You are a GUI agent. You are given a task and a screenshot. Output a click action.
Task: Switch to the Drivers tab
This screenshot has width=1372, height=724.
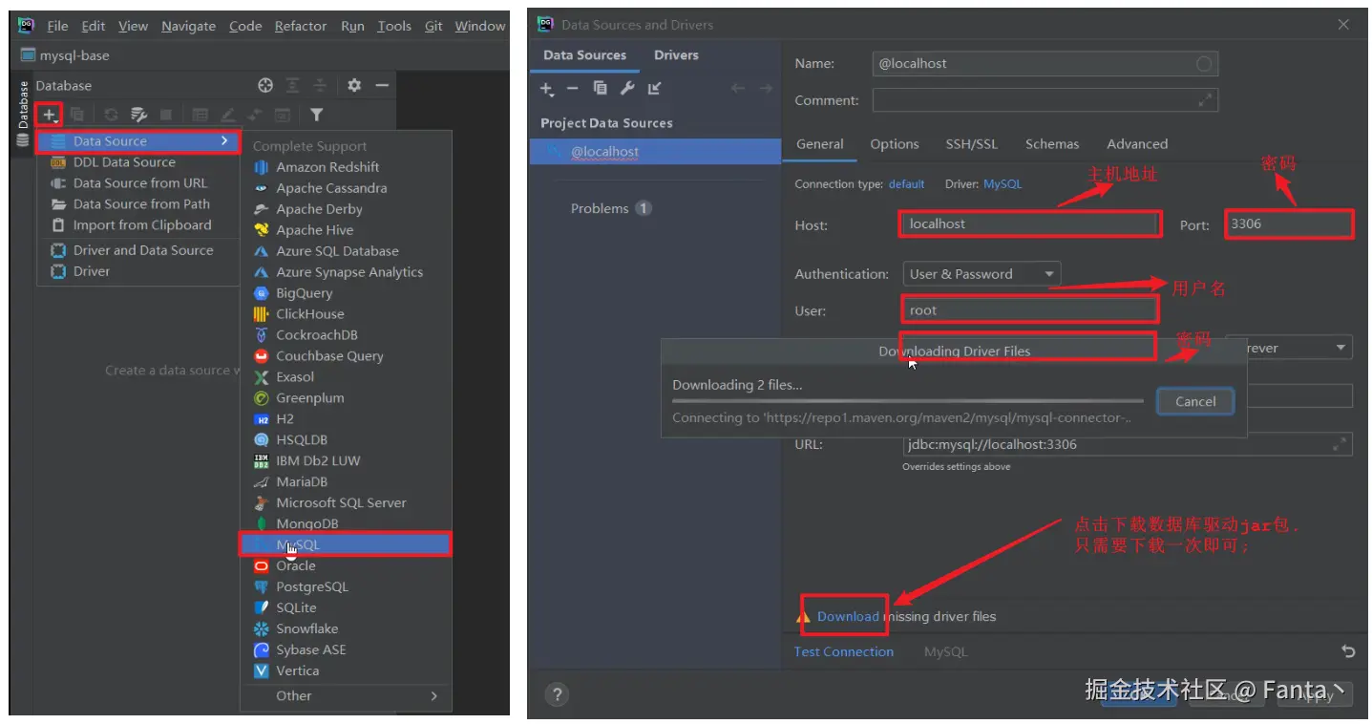676,54
